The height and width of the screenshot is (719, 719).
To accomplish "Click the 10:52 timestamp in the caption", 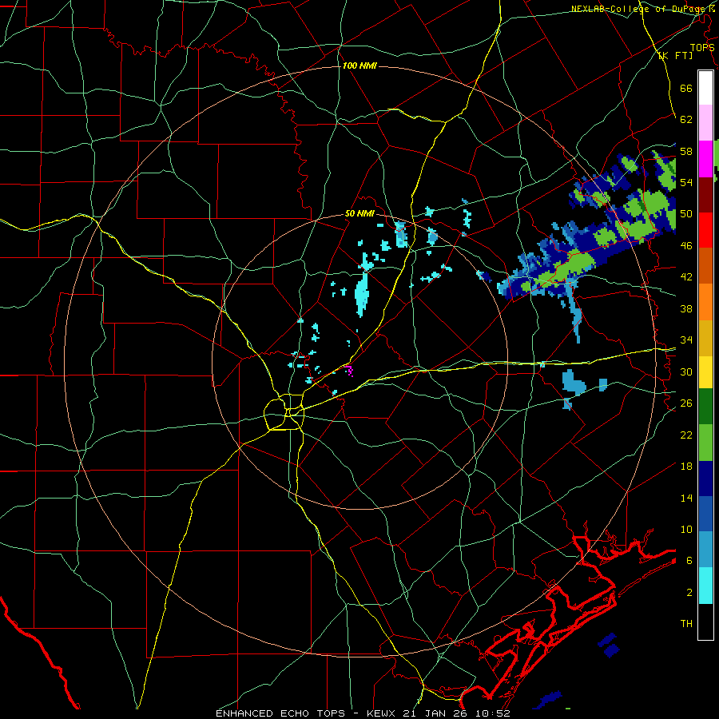I will tap(494, 713).
